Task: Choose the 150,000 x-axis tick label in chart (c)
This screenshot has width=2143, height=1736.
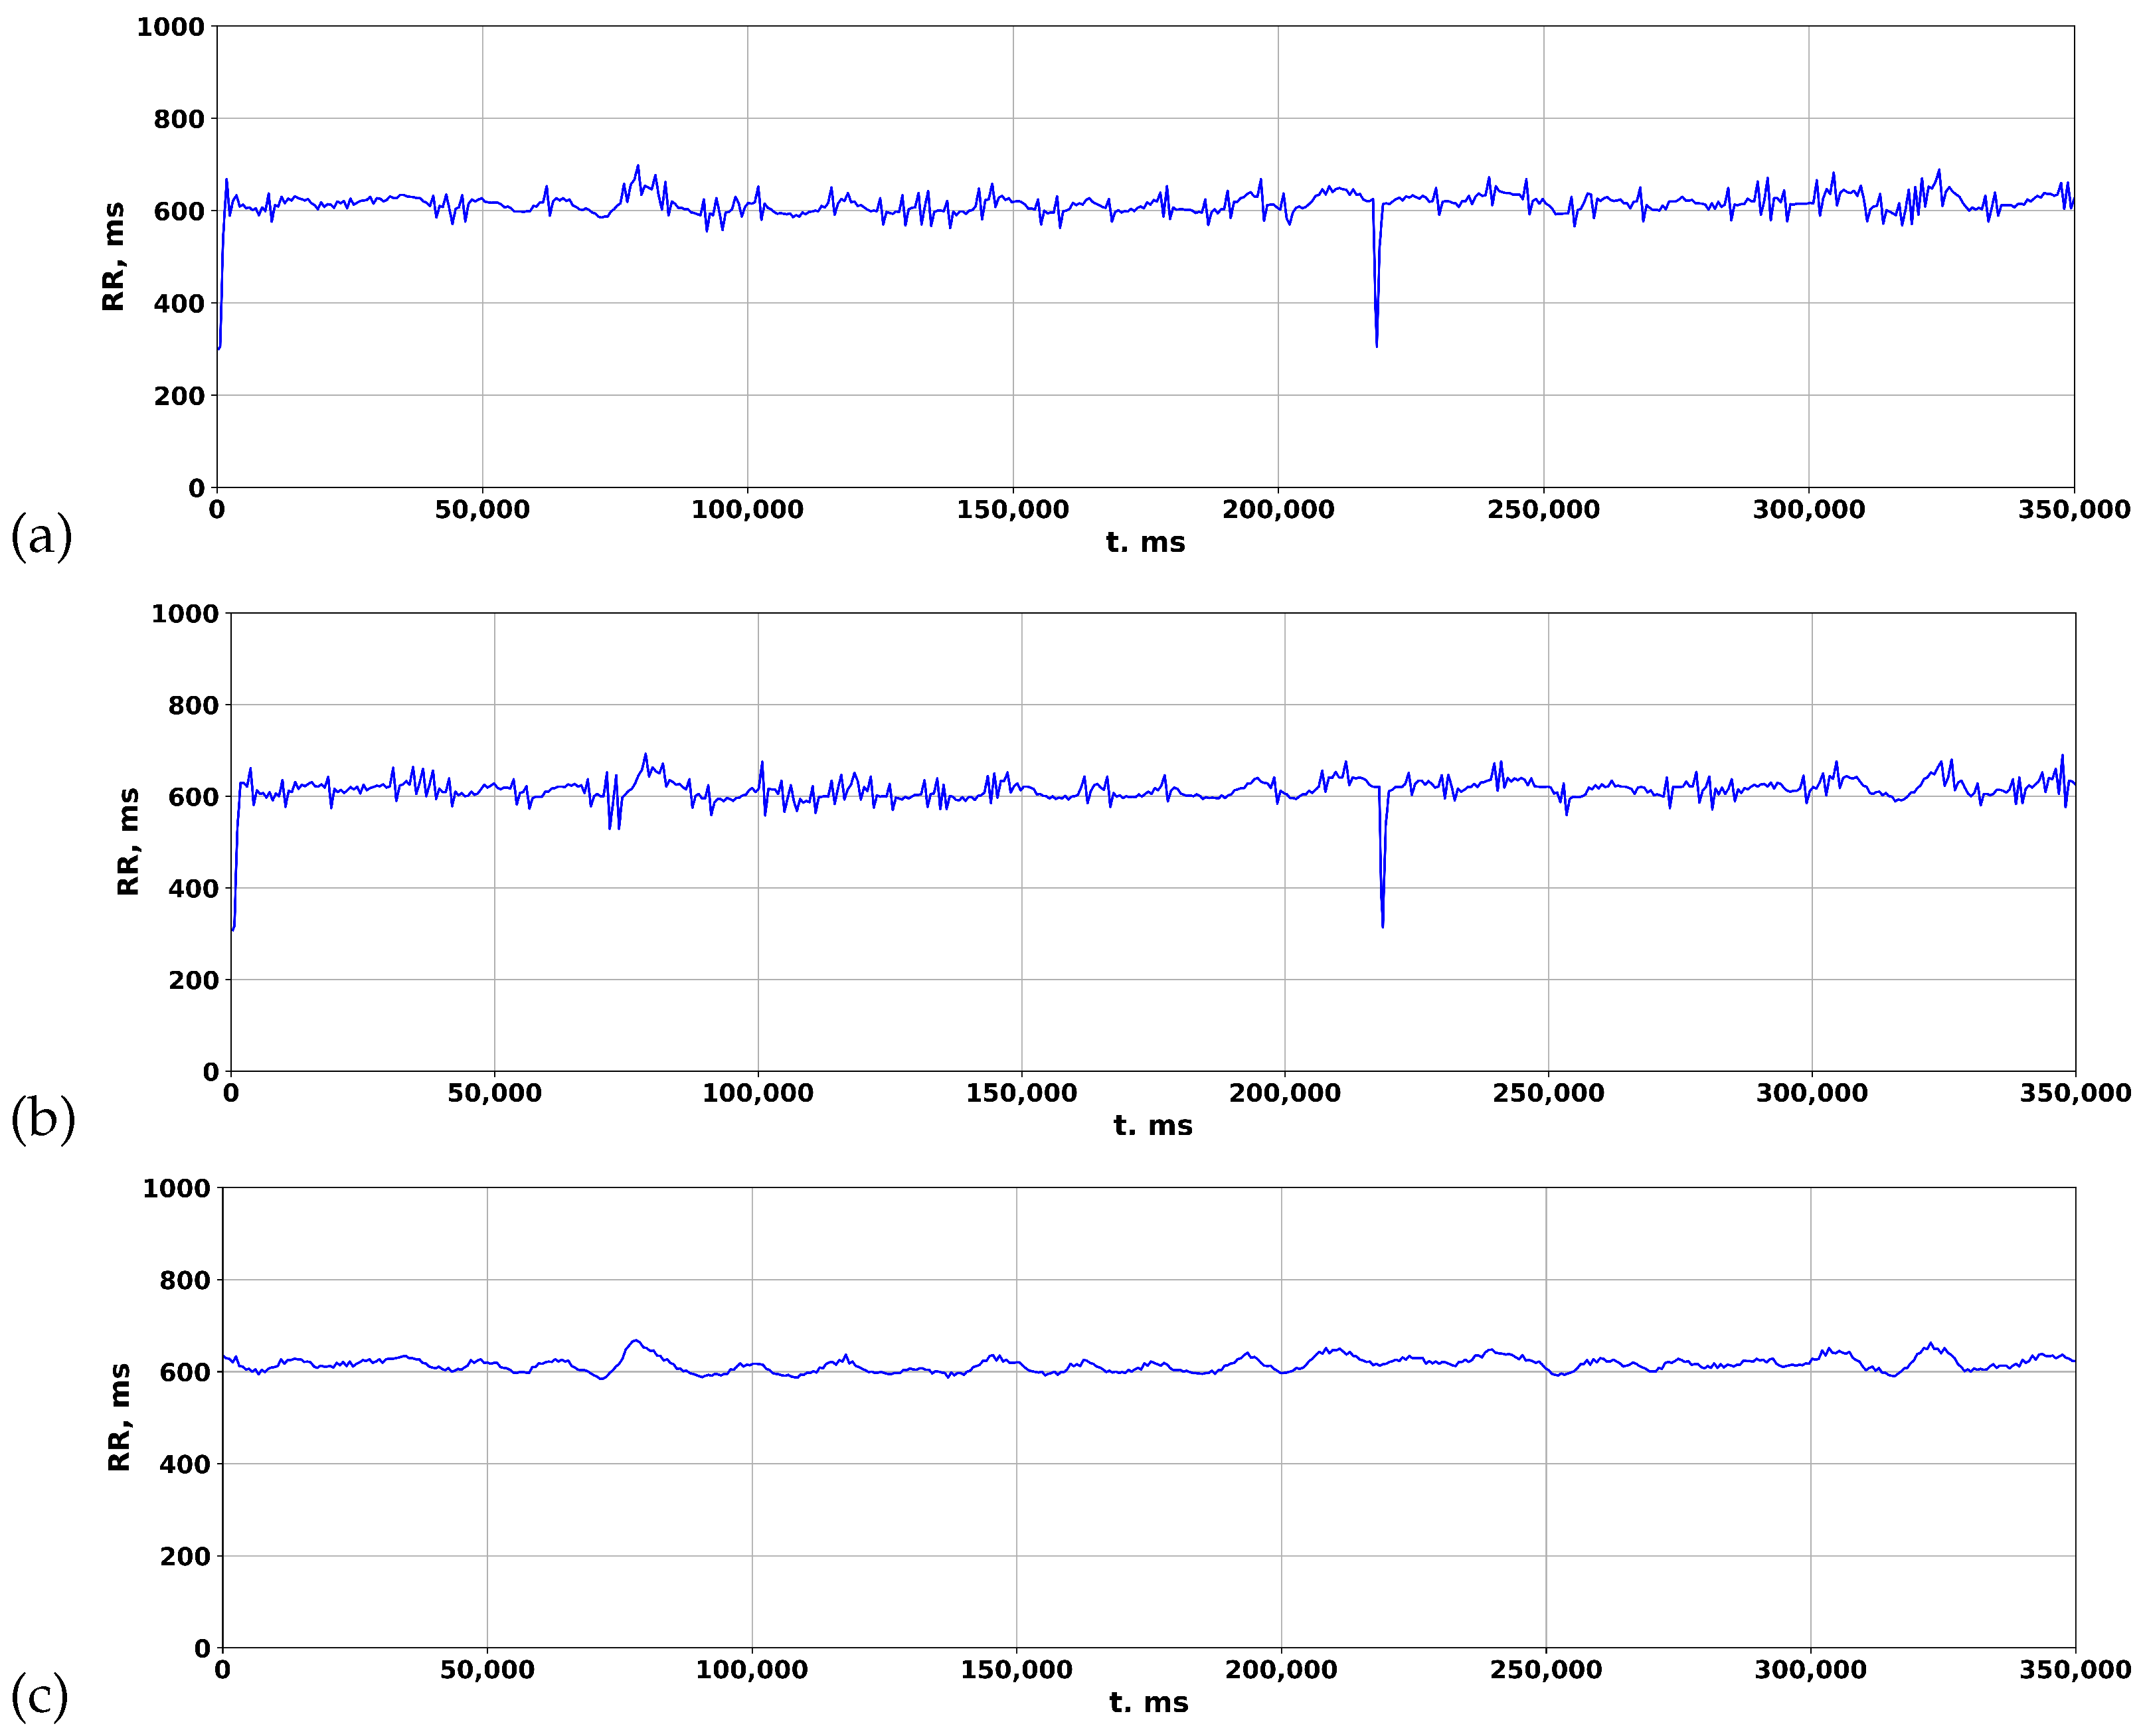Action: pyautogui.click(x=1016, y=1670)
